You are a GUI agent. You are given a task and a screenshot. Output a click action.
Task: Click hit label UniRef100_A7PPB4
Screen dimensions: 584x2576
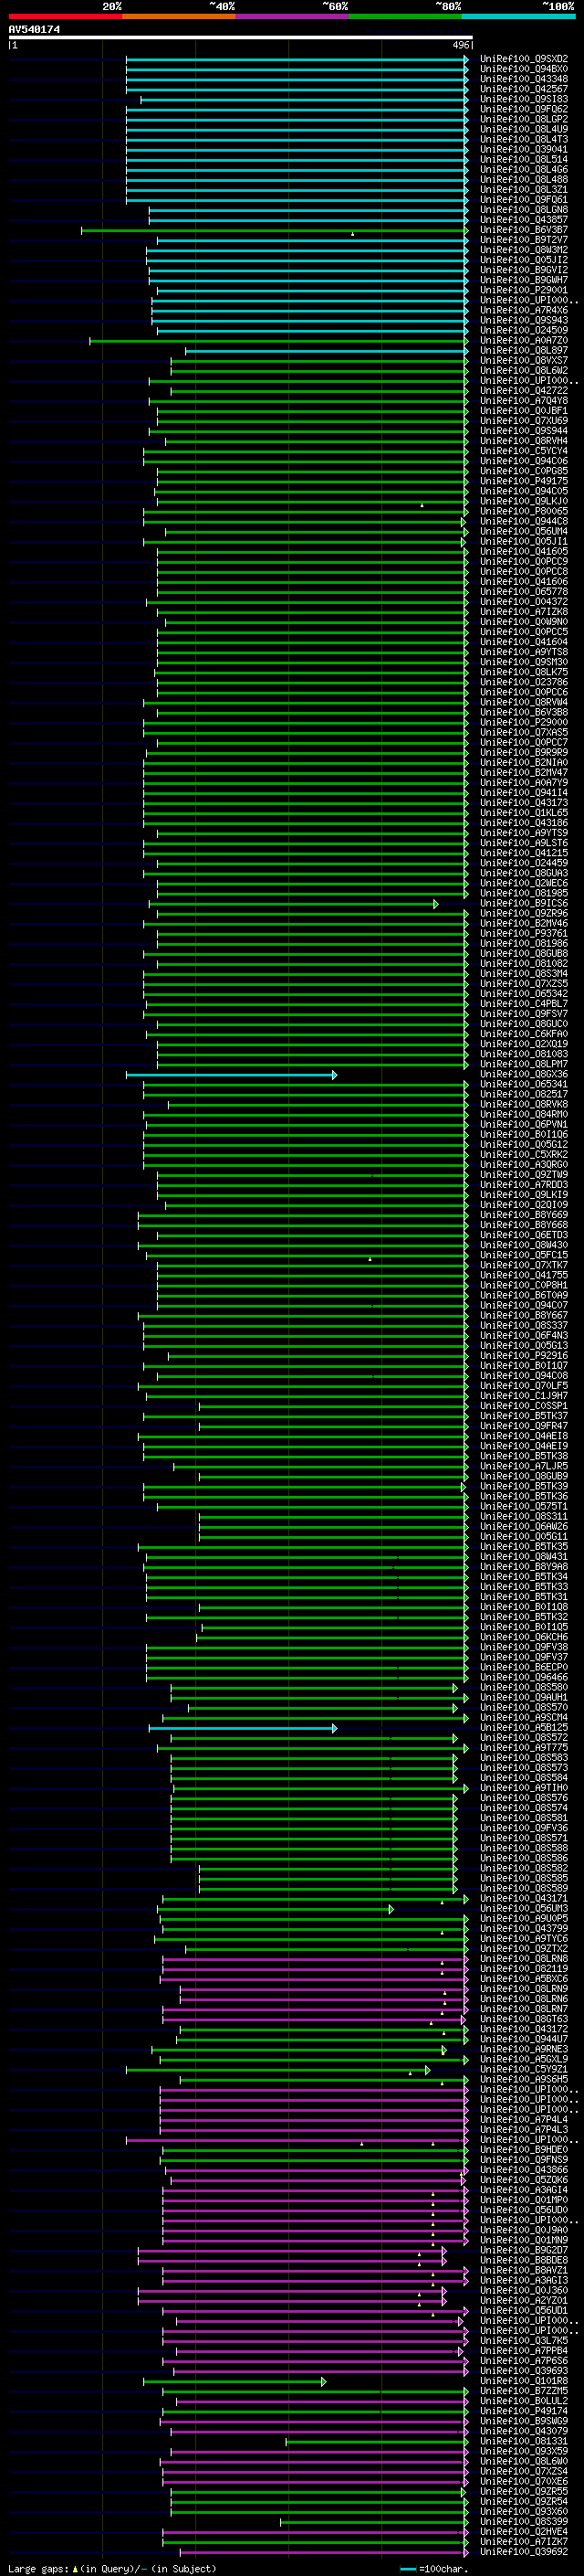(524, 2350)
